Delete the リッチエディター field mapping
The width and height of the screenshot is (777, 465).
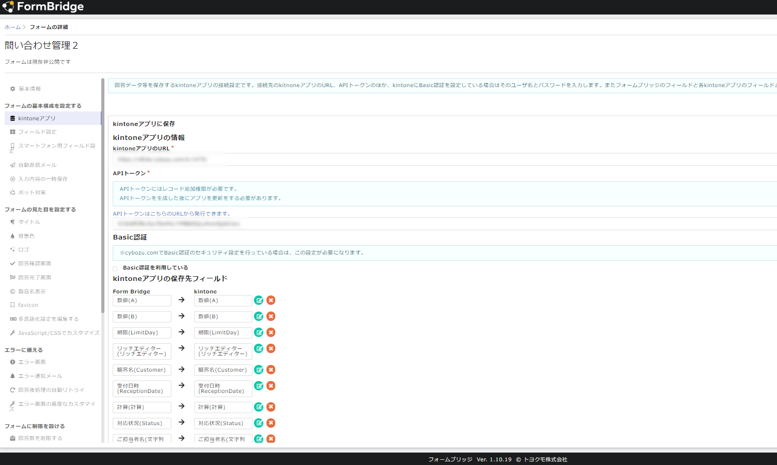(x=271, y=348)
